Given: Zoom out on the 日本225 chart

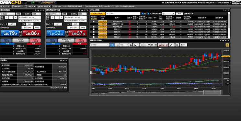Looking at the screenshot, I should pos(145,45).
